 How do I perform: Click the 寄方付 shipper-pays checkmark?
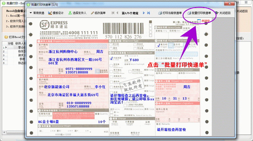tap(158, 46)
